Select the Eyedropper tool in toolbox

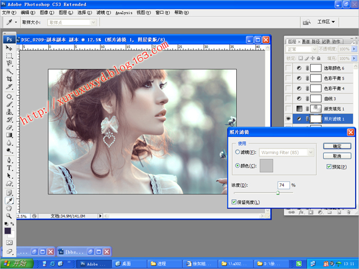pos(9,201)
